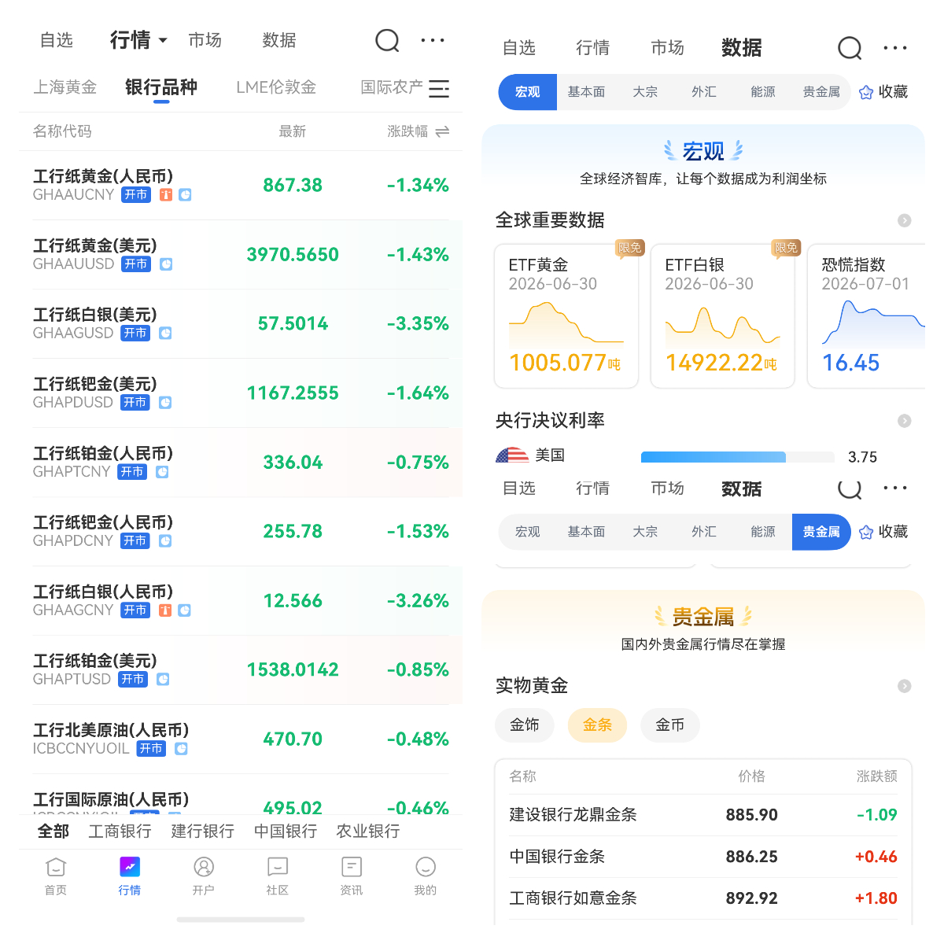The height and width of the screenshot is (944, 944).
Task: Open the three-dot menu on the 贵金属 screen
Action: tap(895, 488)
